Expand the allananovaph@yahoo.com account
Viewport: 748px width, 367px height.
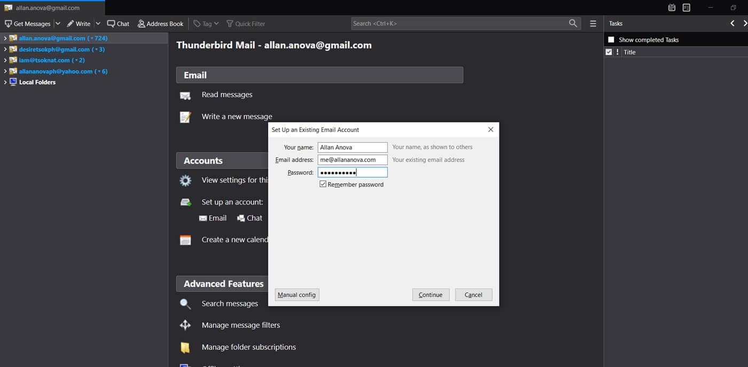tap(5, 71)
